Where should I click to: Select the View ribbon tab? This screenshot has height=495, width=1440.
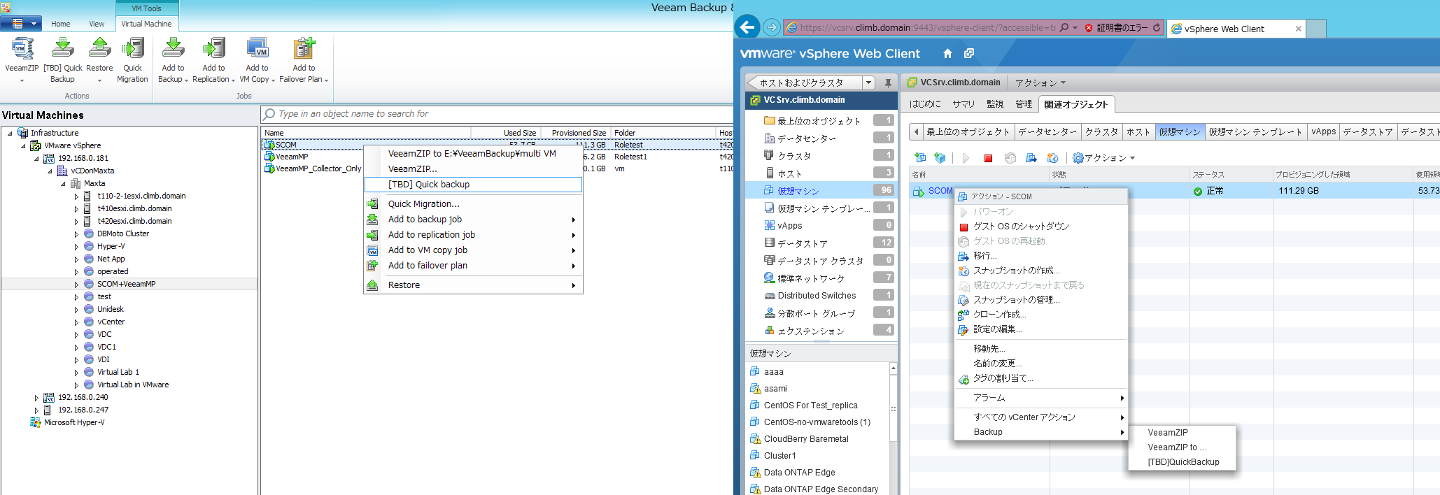pos(97,24)
